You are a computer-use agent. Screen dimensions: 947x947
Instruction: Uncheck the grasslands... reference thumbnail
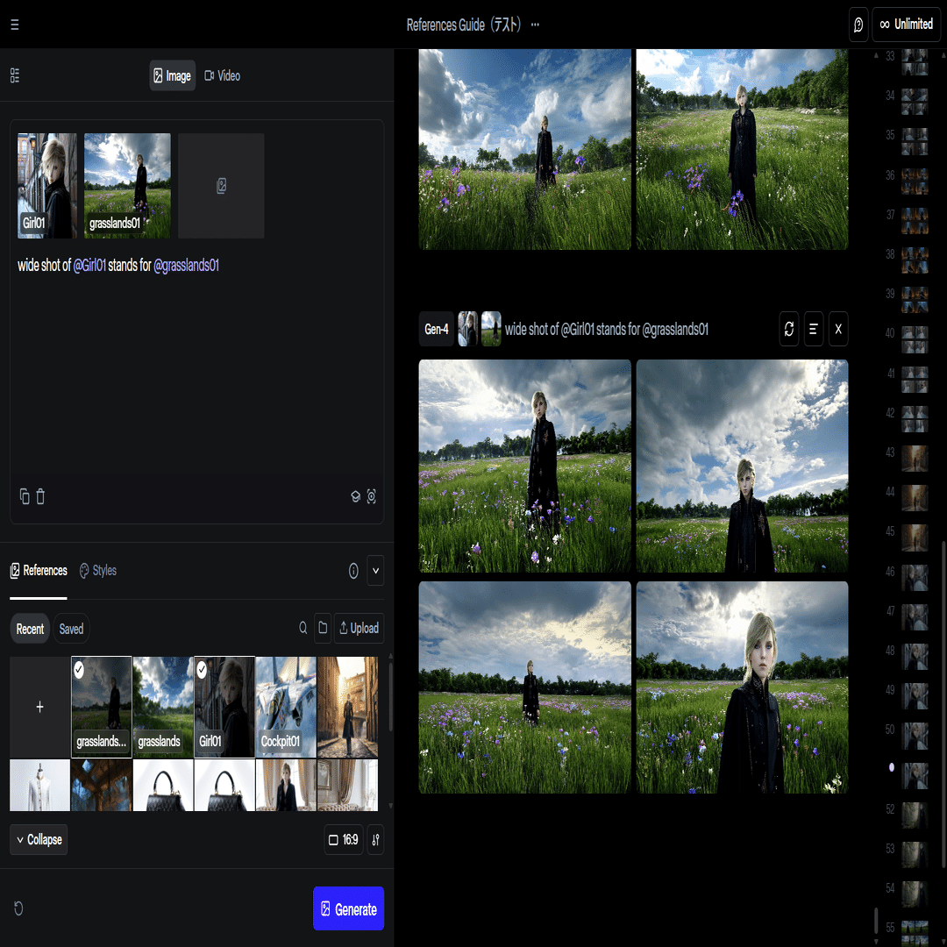click(x=102, y=707)
